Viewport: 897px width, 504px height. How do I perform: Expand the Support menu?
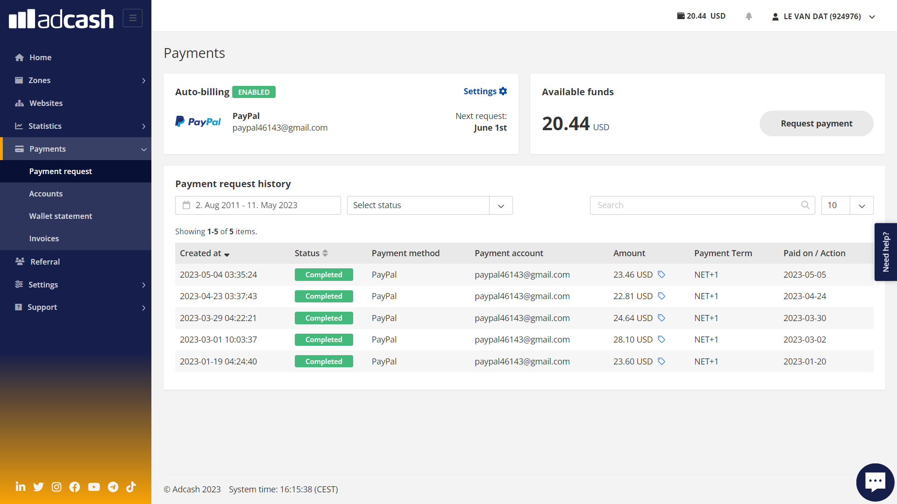76,307
